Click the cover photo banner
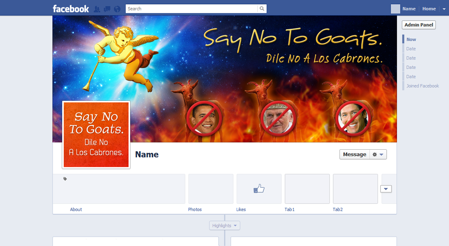The image size is (449, 246). [x=224, y=79]
